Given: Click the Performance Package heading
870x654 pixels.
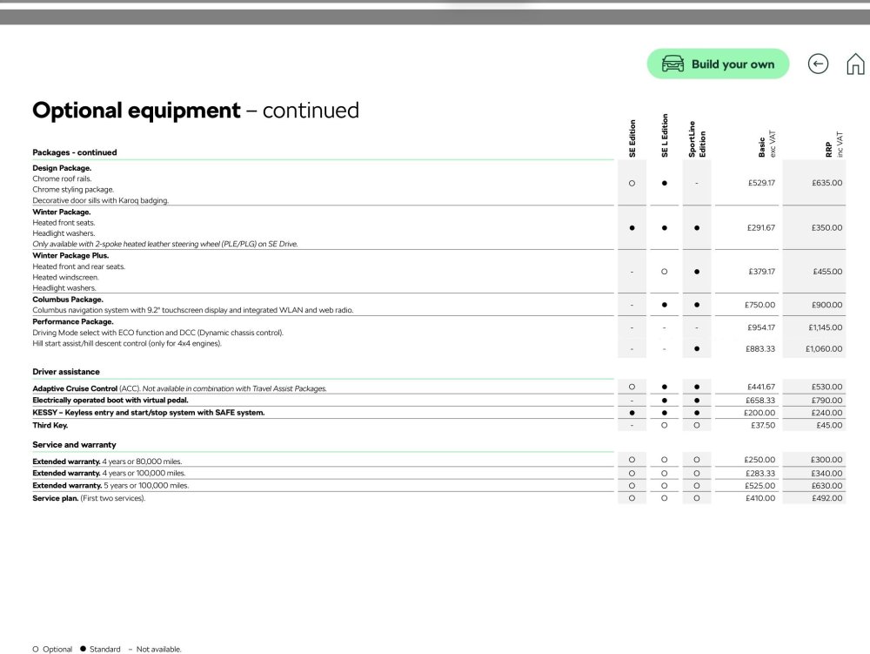Looking at the screenshot, I should tap(73, 321).
